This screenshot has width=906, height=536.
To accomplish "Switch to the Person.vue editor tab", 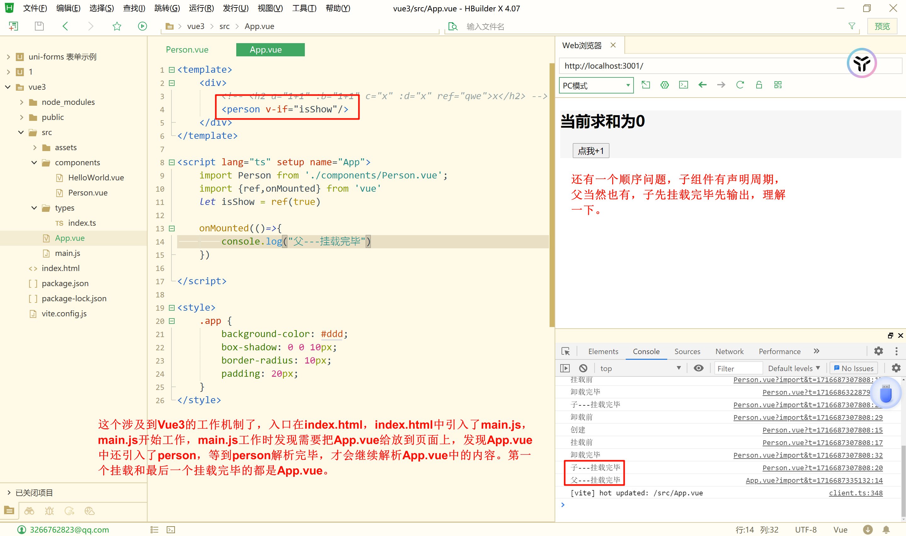I will tap(187, 49).
